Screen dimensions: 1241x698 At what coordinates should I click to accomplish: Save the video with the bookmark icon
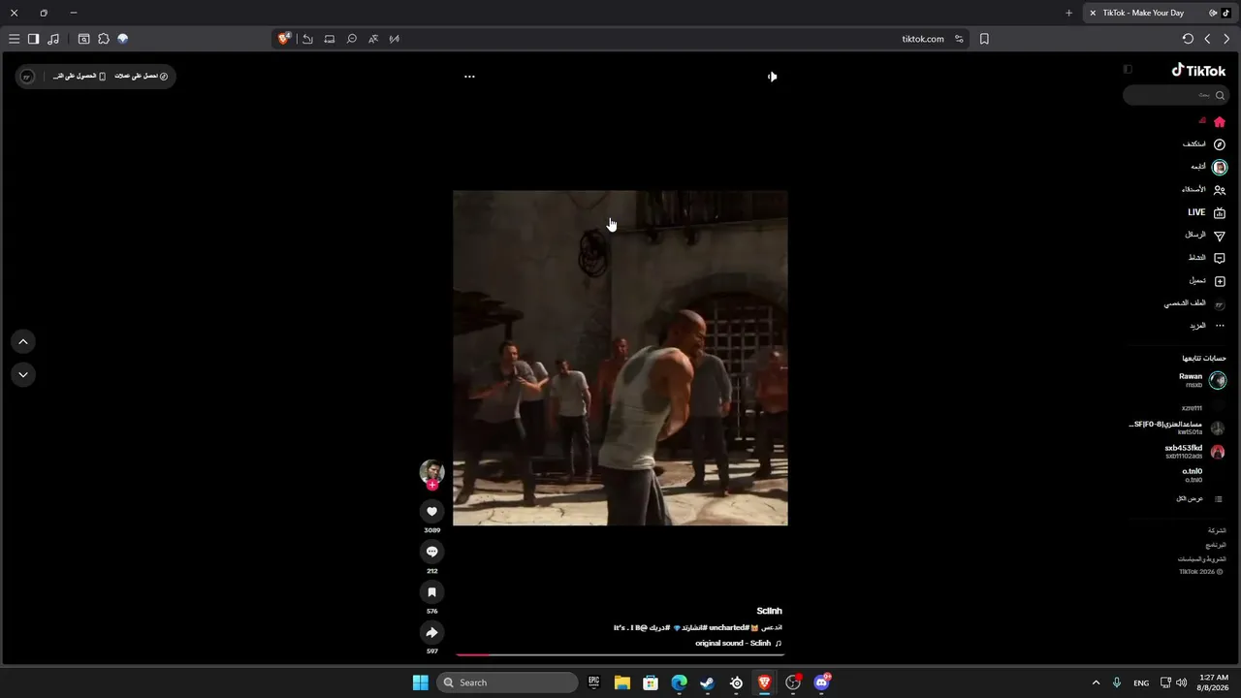(x=432, y=592)
